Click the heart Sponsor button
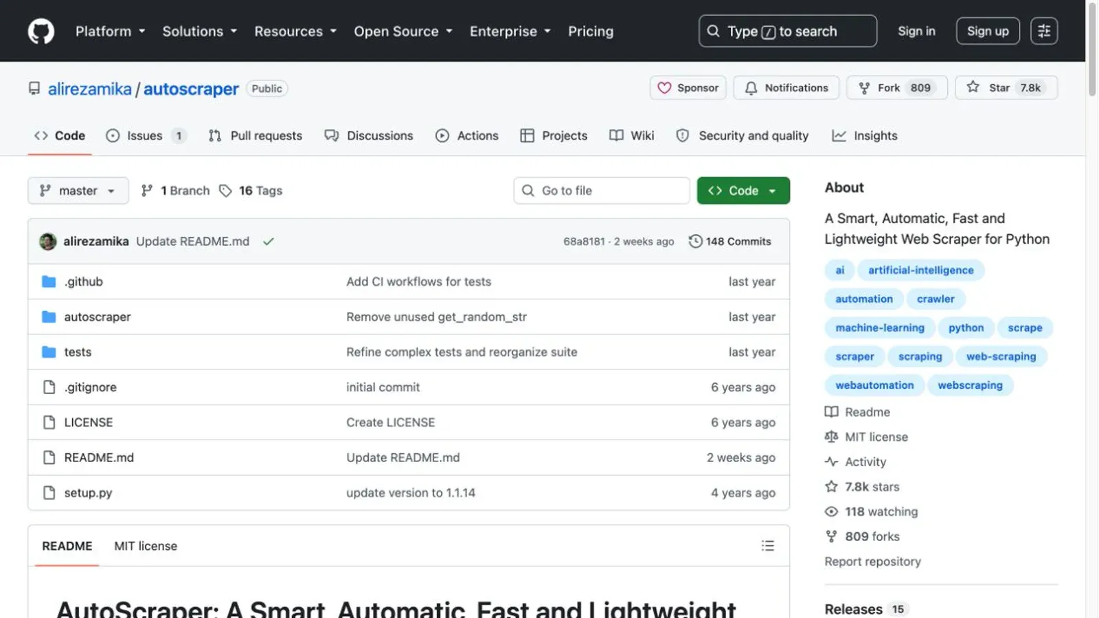Image resolution: width=1099 pixels, height=618 pixels. tap(688, 88)
